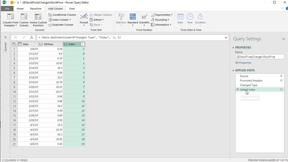
Task: Open table options corner icon
Action: (x=14, y=44)
